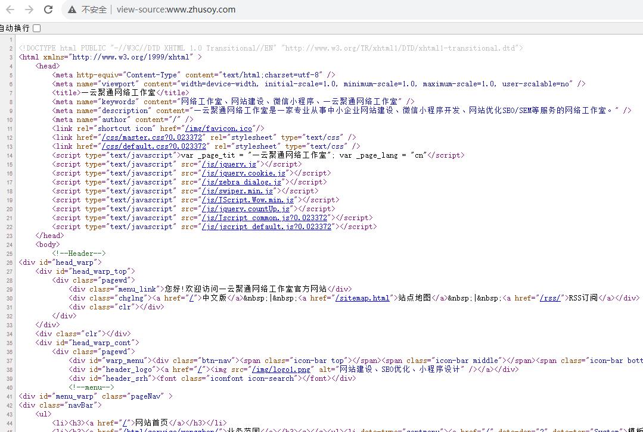Image resolution: width=643 pixels, height=432 pixels.
Task: Follow the /rss/ feed link
Action: click(550, 298)
